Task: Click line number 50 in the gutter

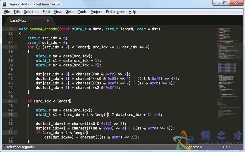Action: [x=11, y=115]
